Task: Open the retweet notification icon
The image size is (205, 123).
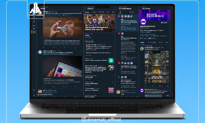Action: (x=119, y=77)
